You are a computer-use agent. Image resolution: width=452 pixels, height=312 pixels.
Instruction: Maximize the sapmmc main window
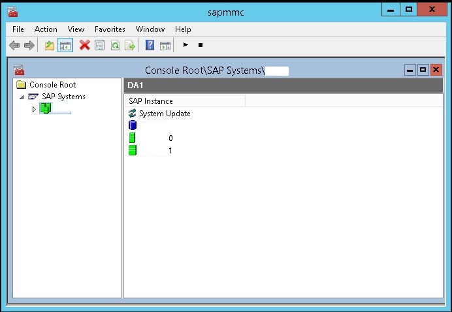408,10
